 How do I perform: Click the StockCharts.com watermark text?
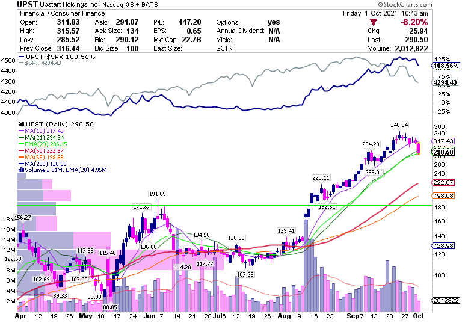click(x=405, y=4)
